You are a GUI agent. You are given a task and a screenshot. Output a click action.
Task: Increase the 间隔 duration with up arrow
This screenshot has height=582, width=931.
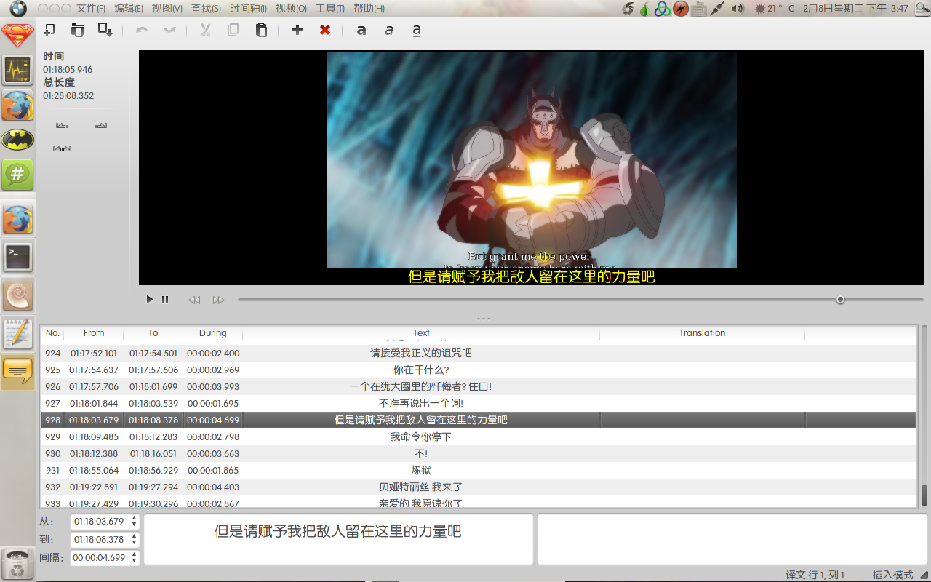point(133,555)
